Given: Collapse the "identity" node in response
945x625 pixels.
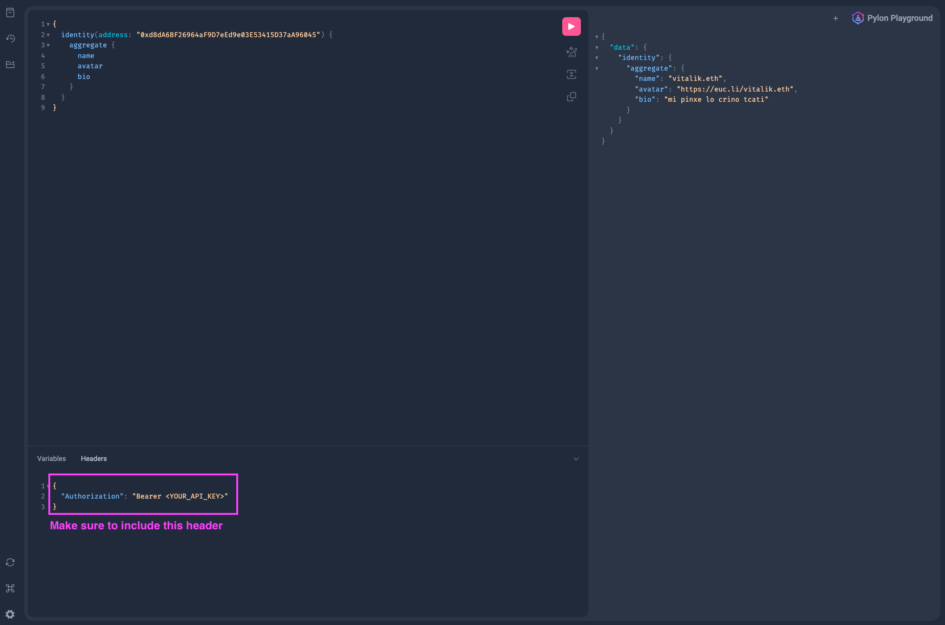Looking at the screenshot, I should (597, 58).
